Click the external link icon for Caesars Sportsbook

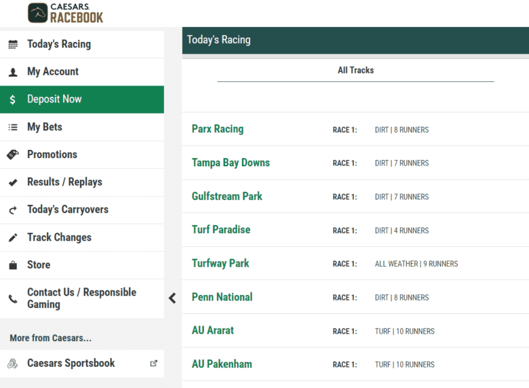[x=153, y=364]
